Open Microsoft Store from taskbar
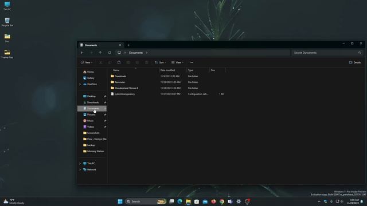 (x=197, y=201)
